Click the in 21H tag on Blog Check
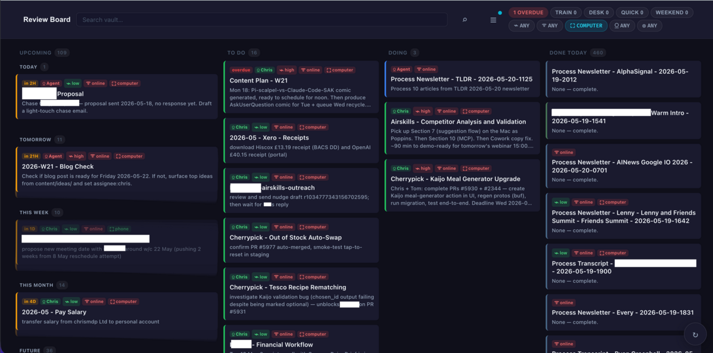713x353 pixels. (x=30, y=156)
